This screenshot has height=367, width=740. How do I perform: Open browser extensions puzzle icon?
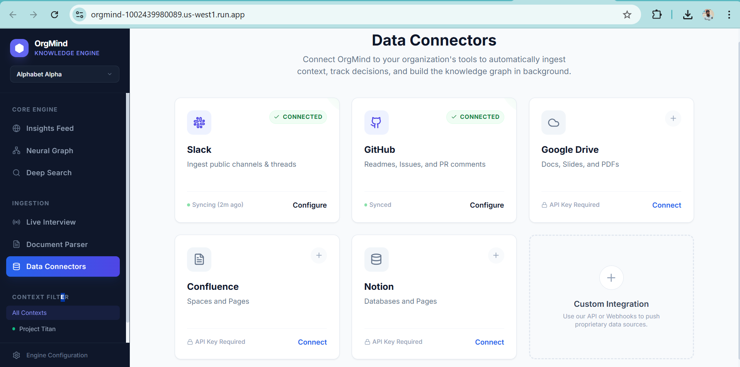pos(657,15)
